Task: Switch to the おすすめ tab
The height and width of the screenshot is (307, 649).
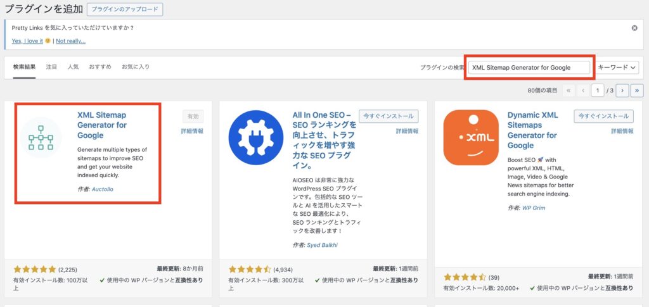Action: pos(100,67)
